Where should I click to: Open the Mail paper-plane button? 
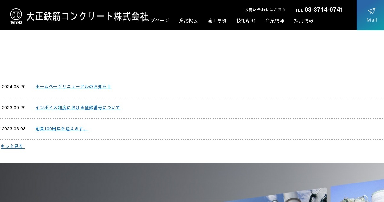[371, 15]
